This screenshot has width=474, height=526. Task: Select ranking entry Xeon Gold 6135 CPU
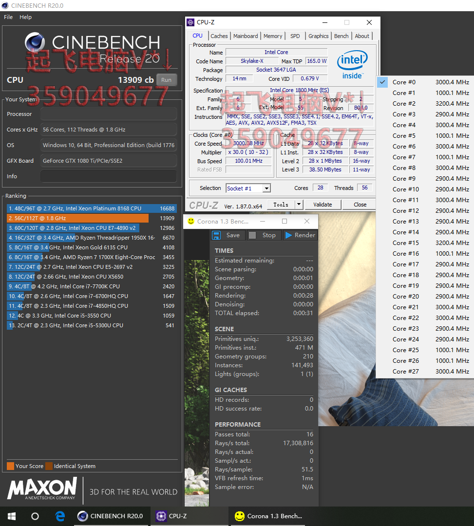click(91, 247)
